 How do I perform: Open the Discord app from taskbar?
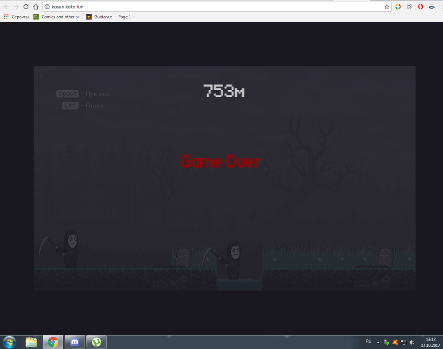pyautogui.click(x=74, y=342)
